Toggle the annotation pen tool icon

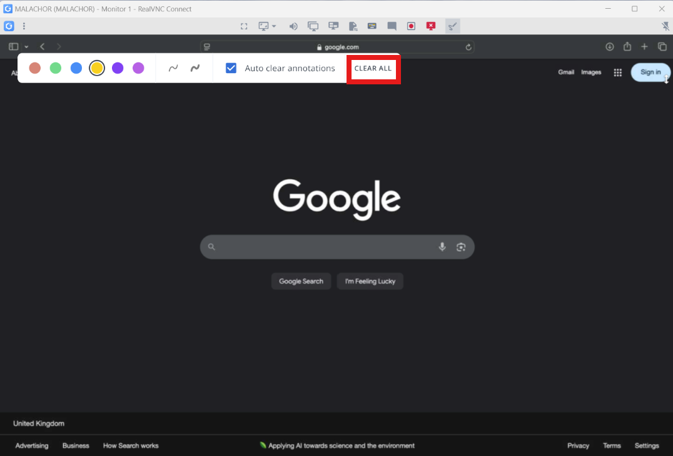(452, 26)
